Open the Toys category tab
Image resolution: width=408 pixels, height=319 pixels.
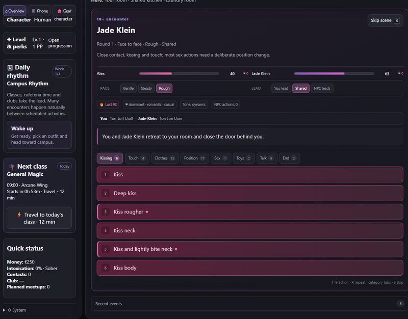tap(243, 158)
